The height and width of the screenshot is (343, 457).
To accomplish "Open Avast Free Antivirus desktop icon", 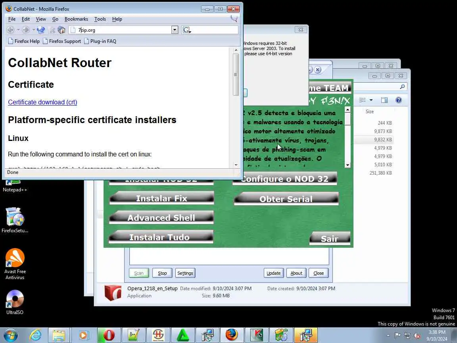I will (15, 264).
